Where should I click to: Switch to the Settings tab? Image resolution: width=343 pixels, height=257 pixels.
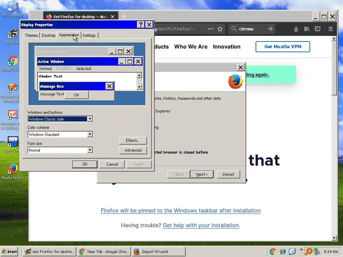pos(89,35)
